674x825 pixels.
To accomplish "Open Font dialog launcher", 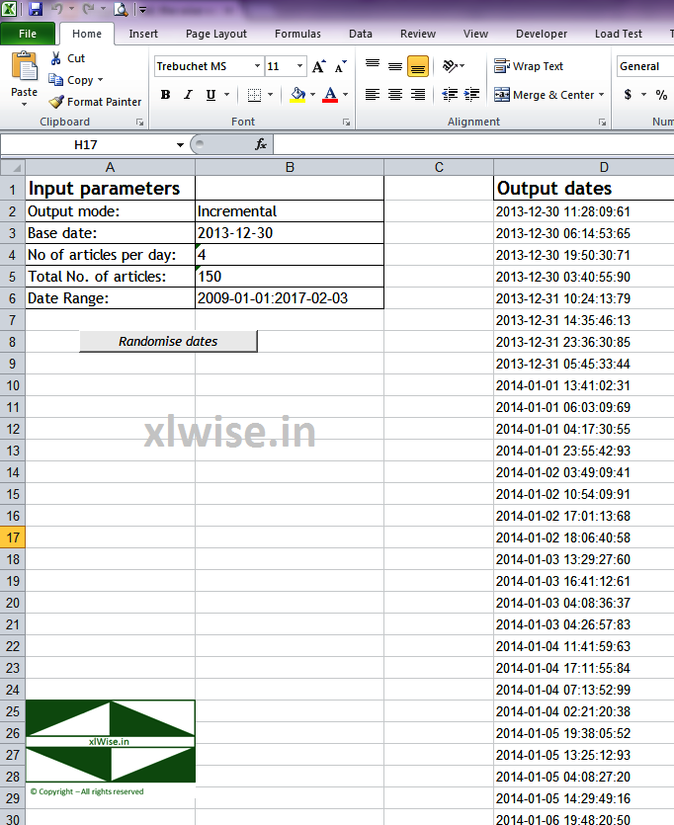I will (346, 123).
